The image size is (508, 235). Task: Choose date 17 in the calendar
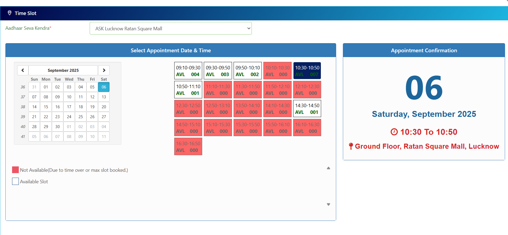point(69,107)
